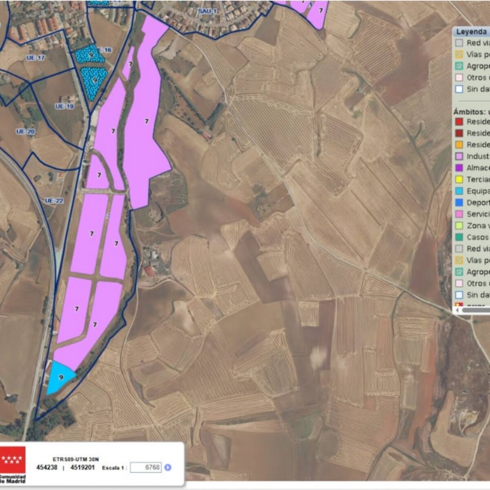Click the UE-22 zone label
Viewport: 490px width, 490px height.
[x=54, y=200]
